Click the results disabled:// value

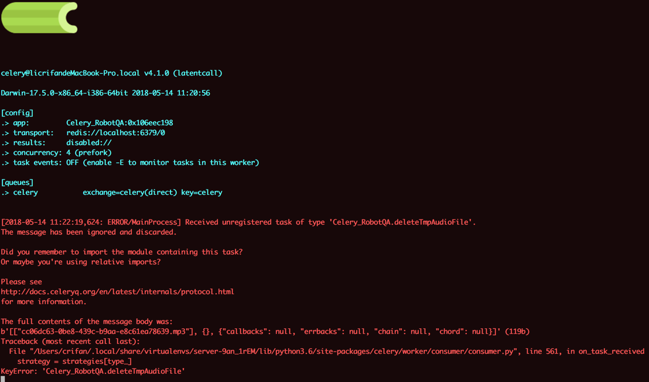click(x=89, y=143)
